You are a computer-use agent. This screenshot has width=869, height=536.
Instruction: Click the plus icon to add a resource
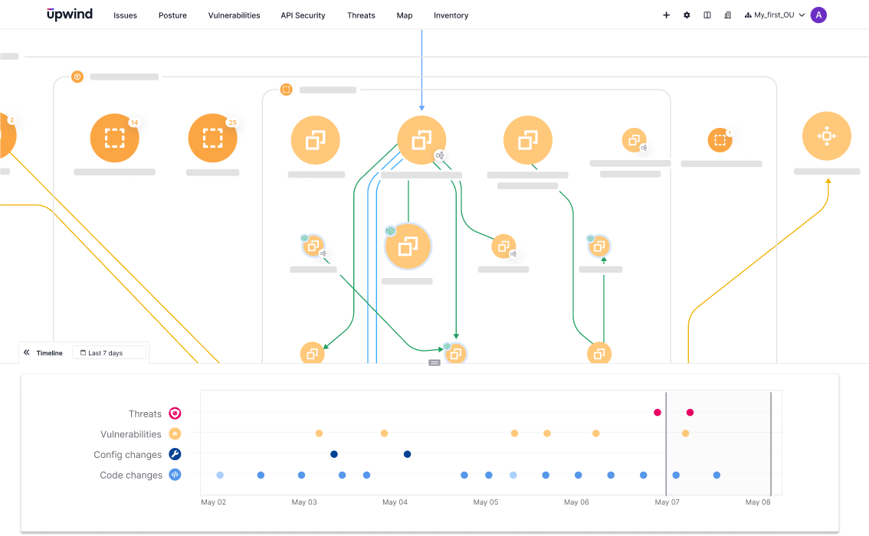(x=666, y=15)
